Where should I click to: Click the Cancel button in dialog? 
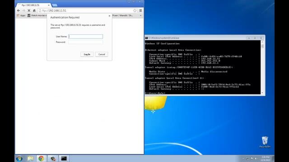click(x=102, y=54)
